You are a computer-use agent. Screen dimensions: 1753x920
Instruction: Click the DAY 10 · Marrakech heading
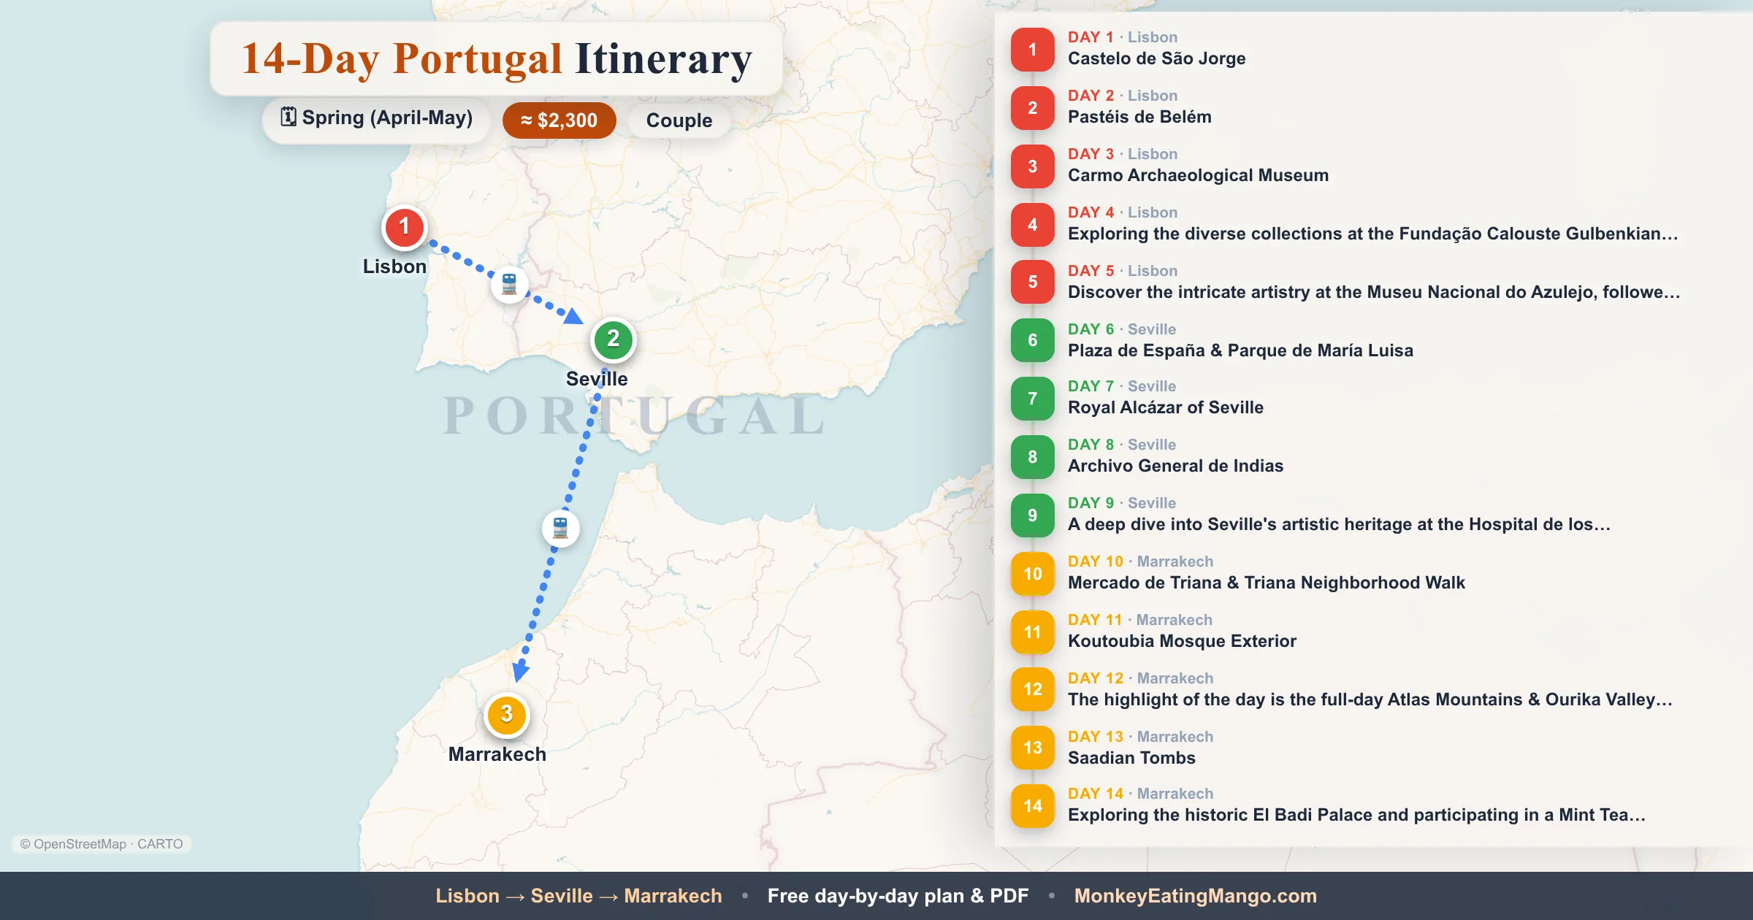pos(1140,561)
